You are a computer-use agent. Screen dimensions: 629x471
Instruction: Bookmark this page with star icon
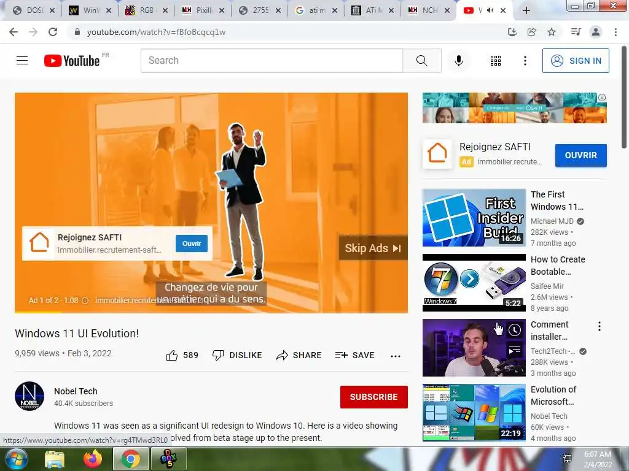click(552, 32)
